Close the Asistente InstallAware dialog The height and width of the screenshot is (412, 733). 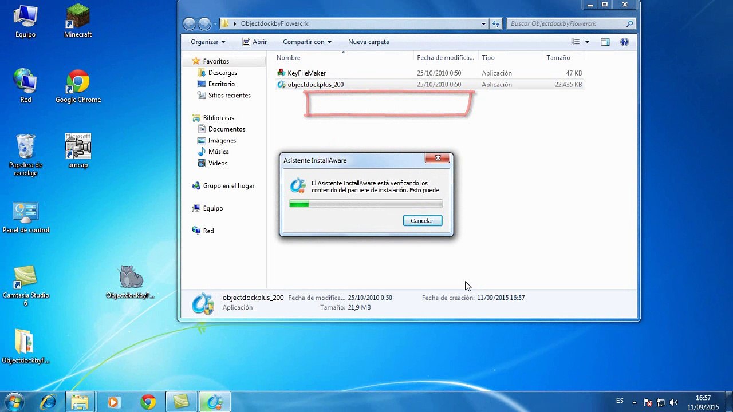click(x=438, y=158)
